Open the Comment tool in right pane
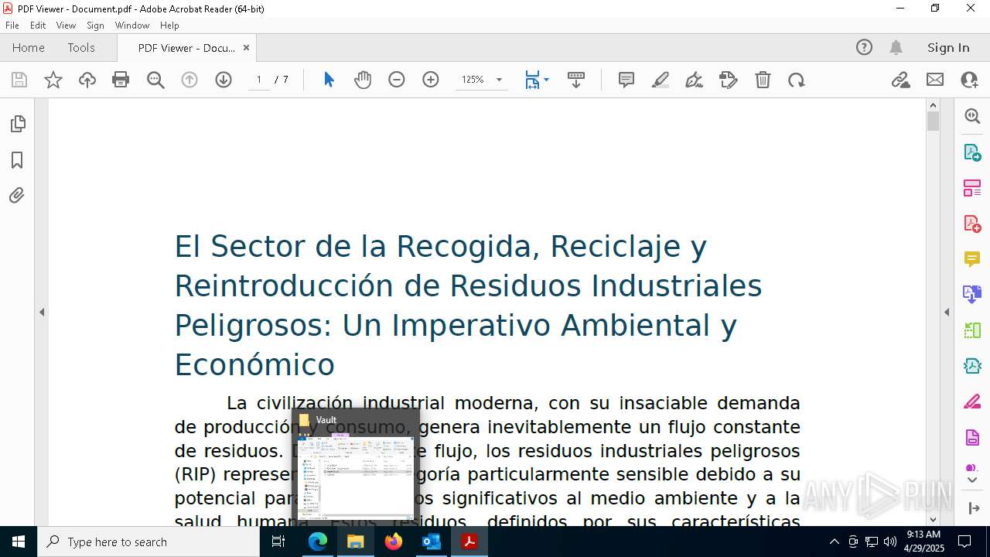Viewport: 990px width, 557px height. pos(972,259)
